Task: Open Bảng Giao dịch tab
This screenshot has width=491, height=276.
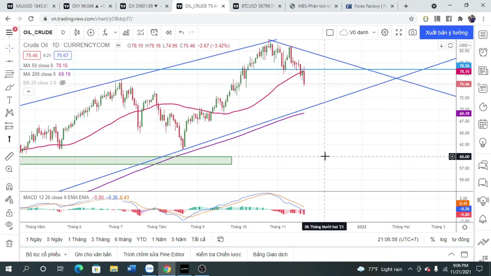Action: [x=270, y=255]
